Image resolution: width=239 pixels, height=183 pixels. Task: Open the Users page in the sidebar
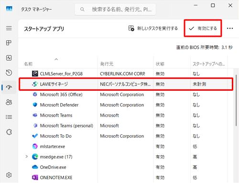(9, 102)
